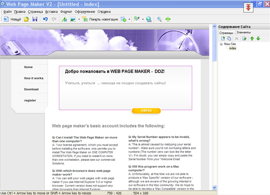Click the rectangle with green circle icon
This screenshot has width=270, height=195.
click(123, 19)
